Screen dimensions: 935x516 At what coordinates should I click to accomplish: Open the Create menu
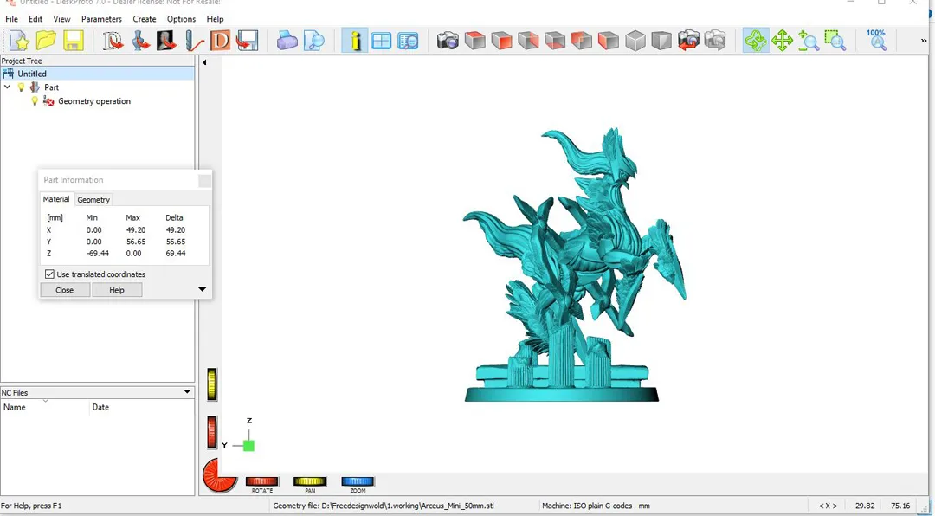145,19
